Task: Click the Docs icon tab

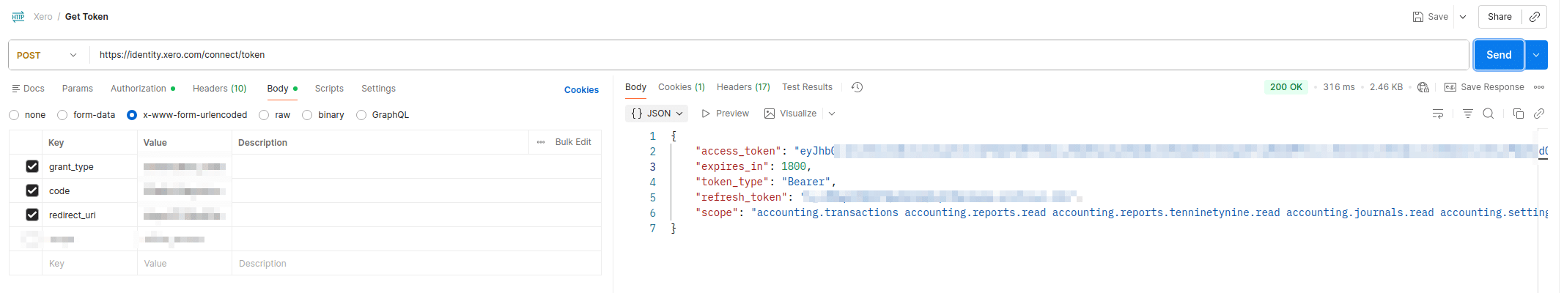Action: pyautogui.click(x=28, y=89)
